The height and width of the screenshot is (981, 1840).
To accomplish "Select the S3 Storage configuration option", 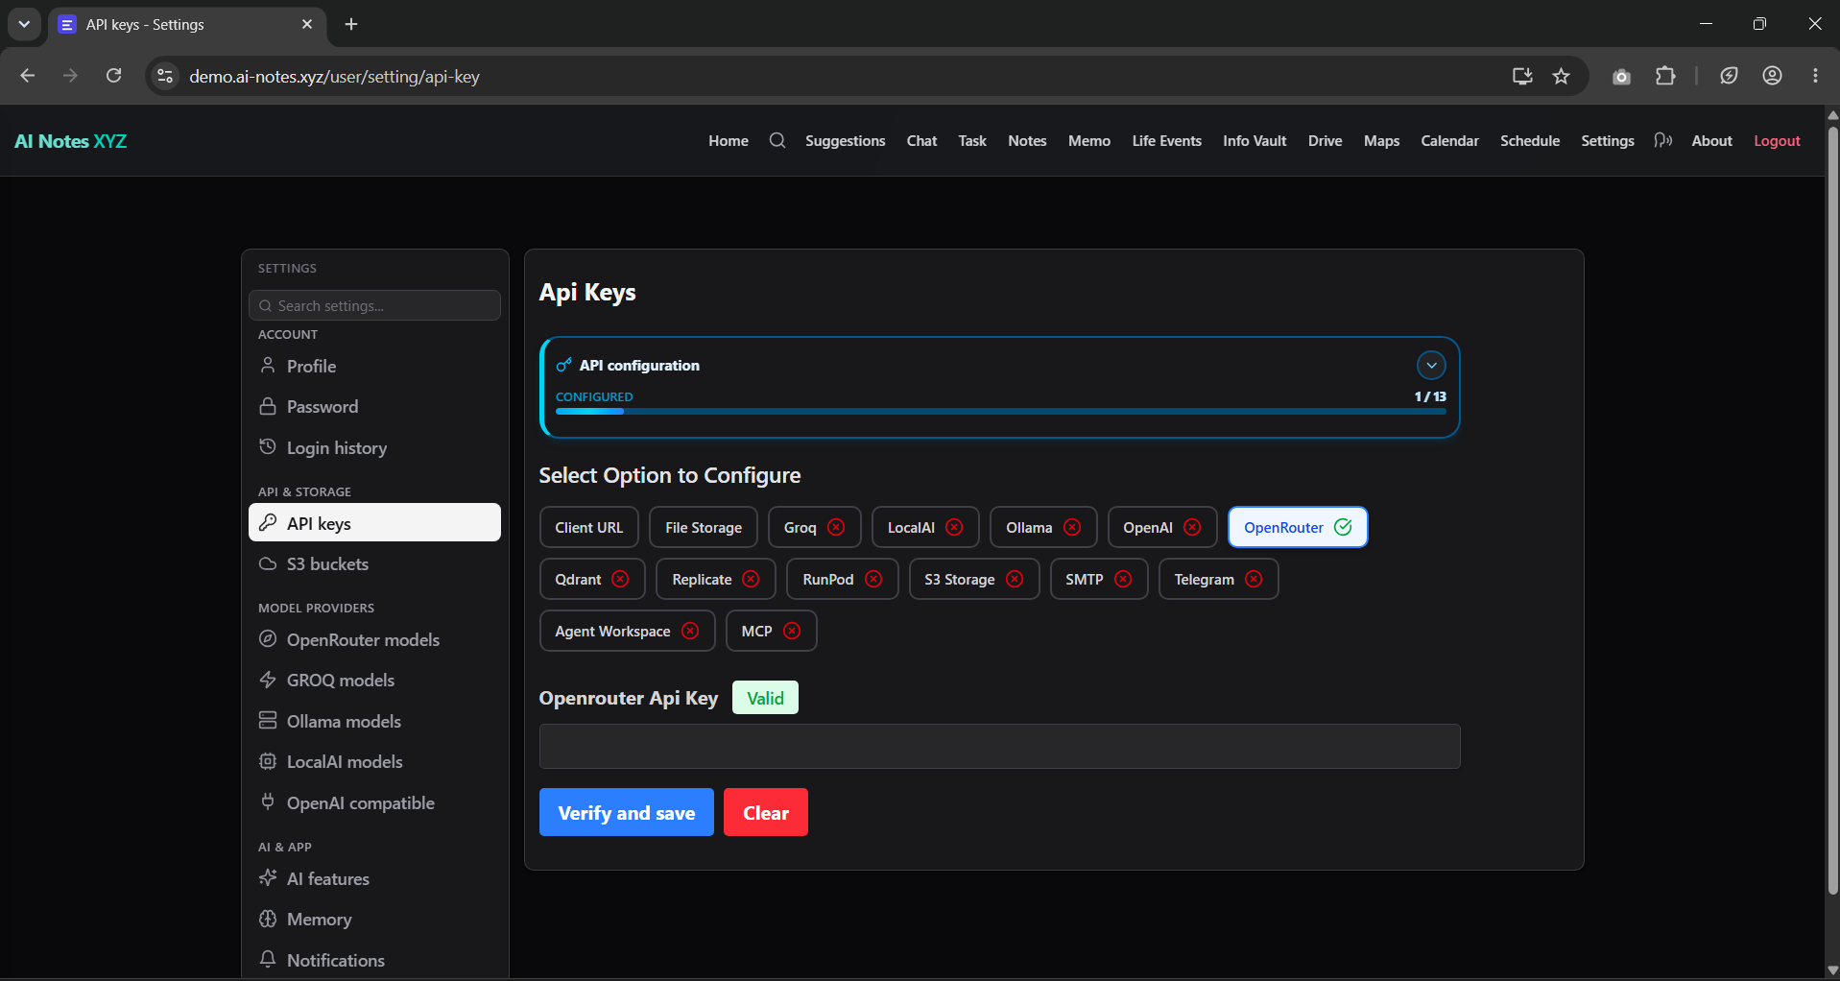I will point(974,579).
